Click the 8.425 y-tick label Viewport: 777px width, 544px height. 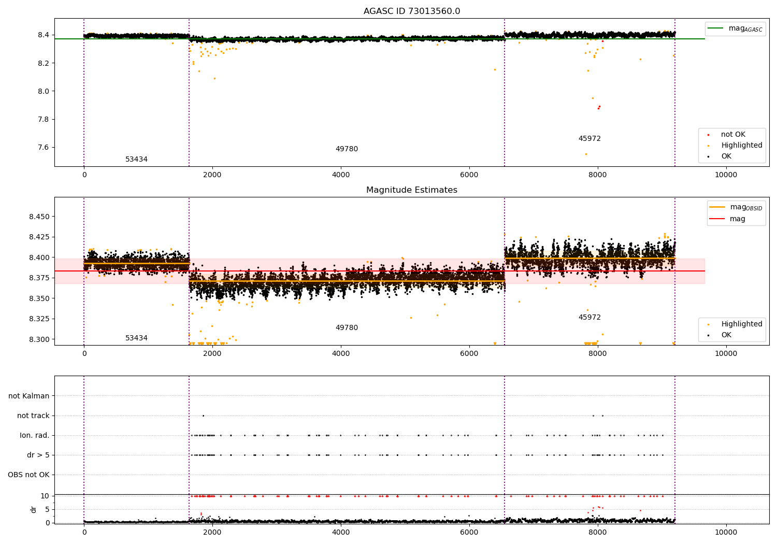(x=39, y=237)
